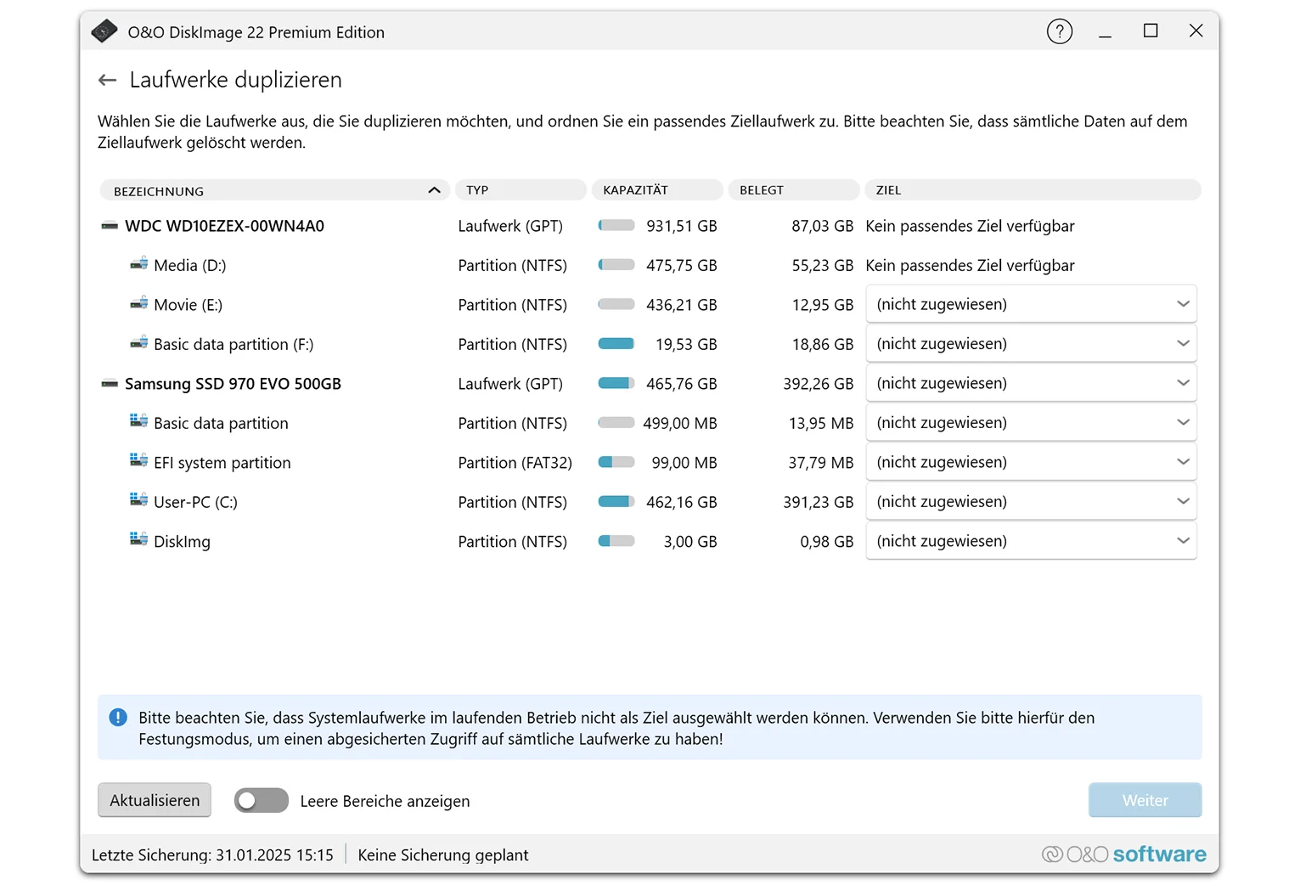Click the DiskImg partition icon
Screen dimensions: 1300x885
138,540
